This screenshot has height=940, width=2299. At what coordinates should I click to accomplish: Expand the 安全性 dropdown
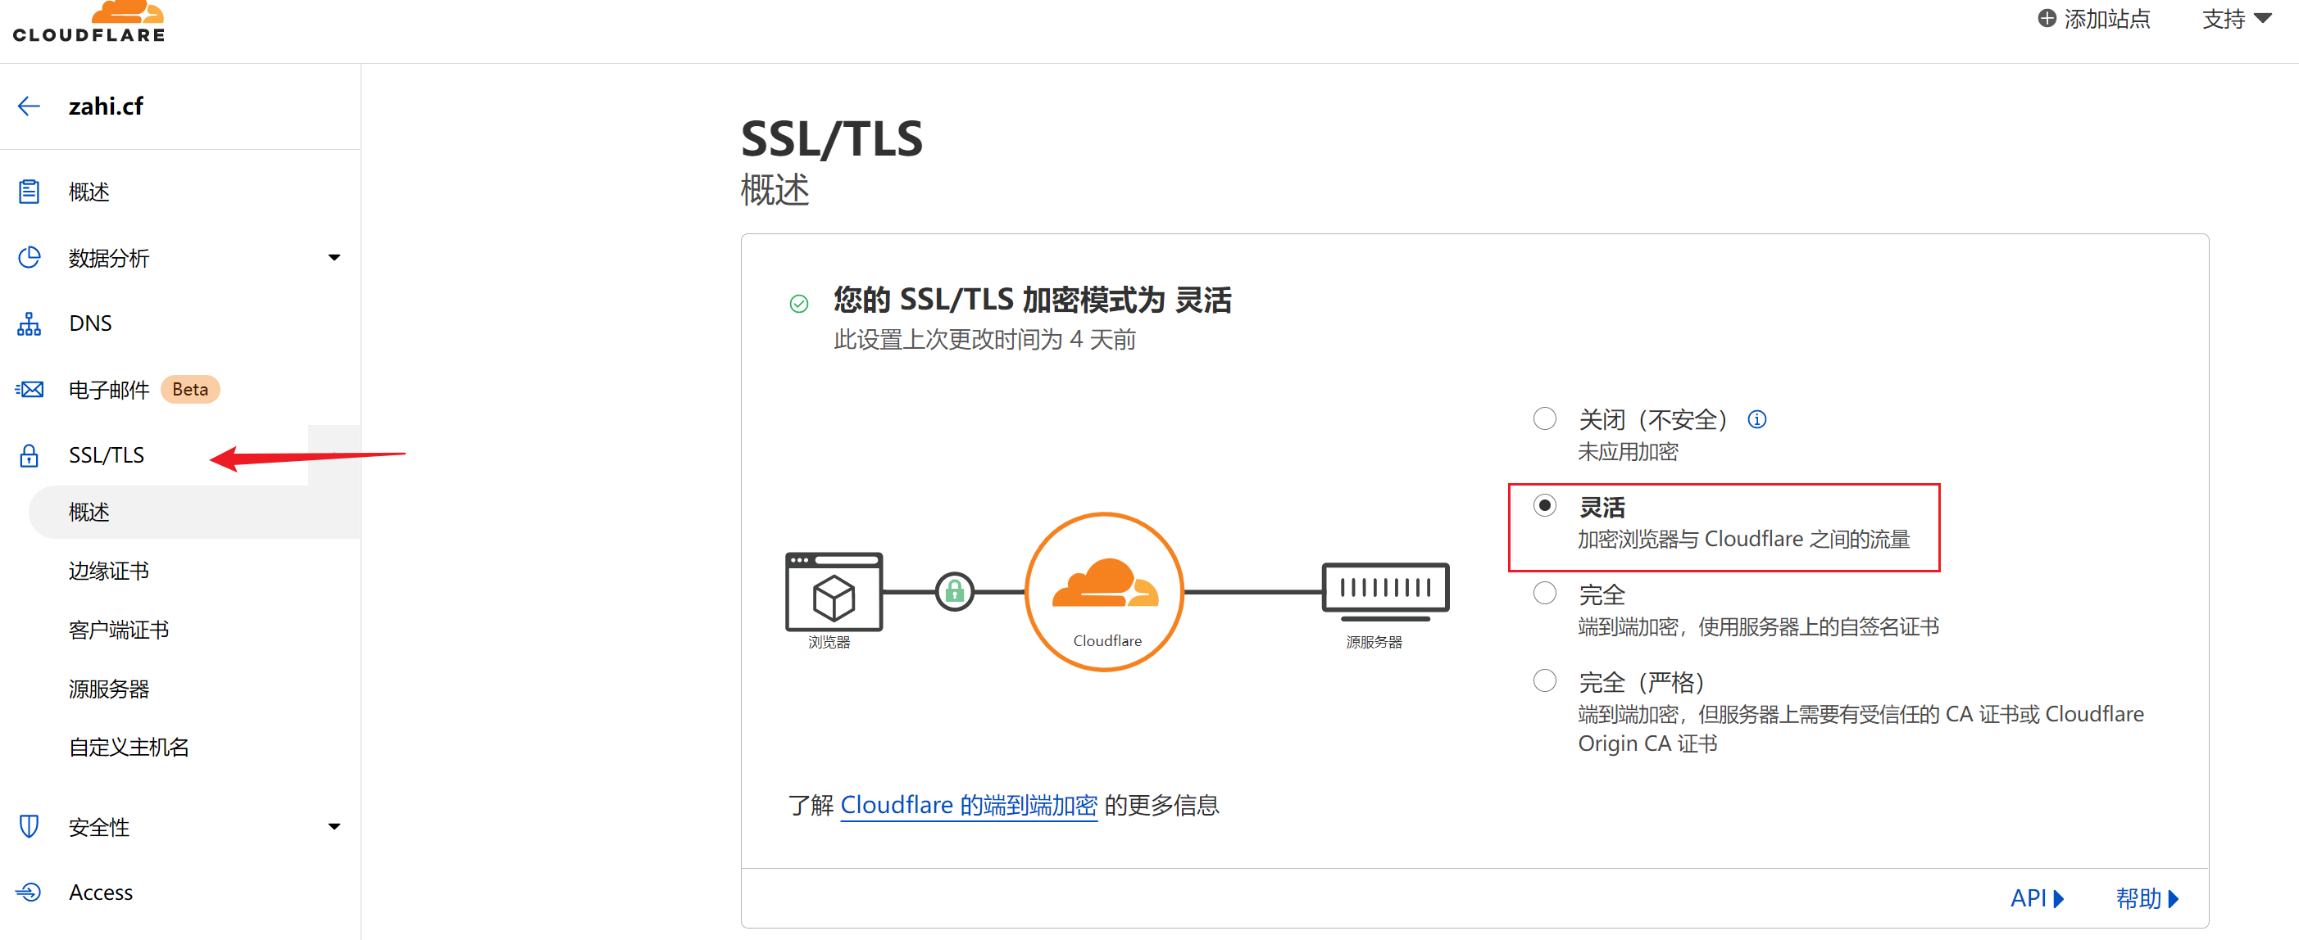pos(334,826)
